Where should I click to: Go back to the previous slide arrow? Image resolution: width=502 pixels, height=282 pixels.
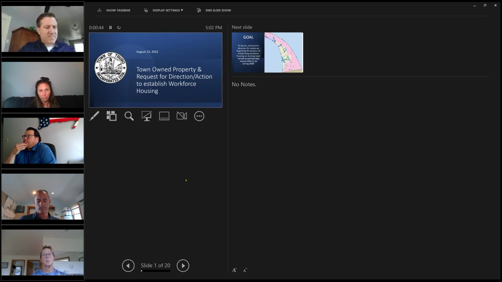pos(128,266)
